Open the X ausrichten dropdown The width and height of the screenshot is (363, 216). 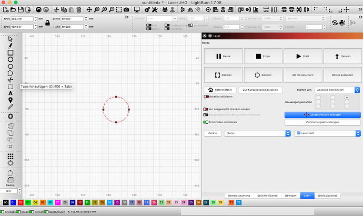tap(273, 18)
